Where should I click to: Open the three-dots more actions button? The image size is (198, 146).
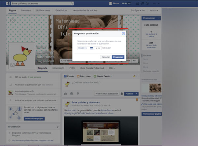tap(135, 61)
